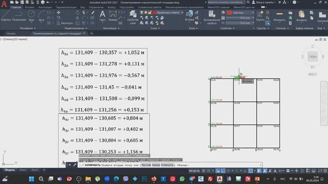Select the Rotate tool icon
The image size is (328, 184).
[x=77, y=13]
